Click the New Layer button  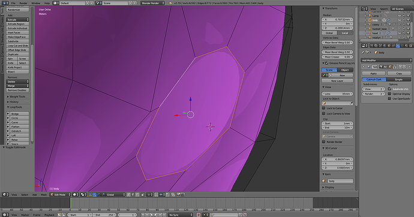pyautogui.click(x=337, y=81)
